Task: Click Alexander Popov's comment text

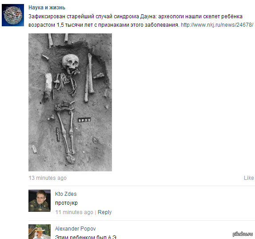Action: 86,237
